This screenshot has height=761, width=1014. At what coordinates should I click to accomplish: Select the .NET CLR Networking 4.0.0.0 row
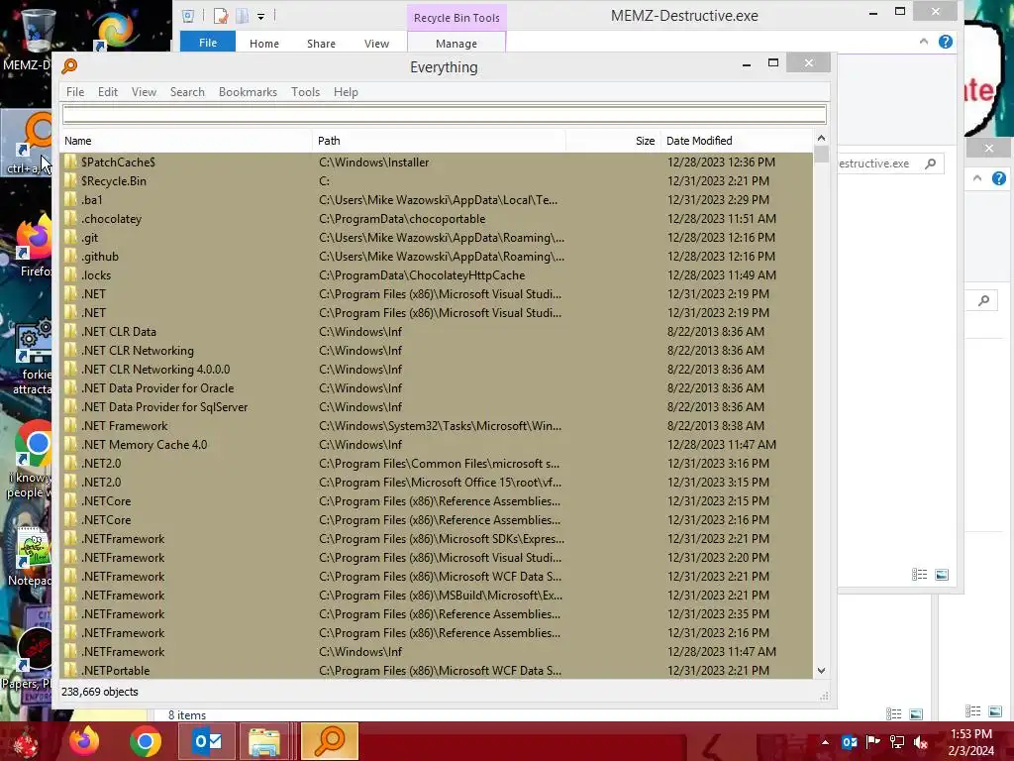(437, 369)
